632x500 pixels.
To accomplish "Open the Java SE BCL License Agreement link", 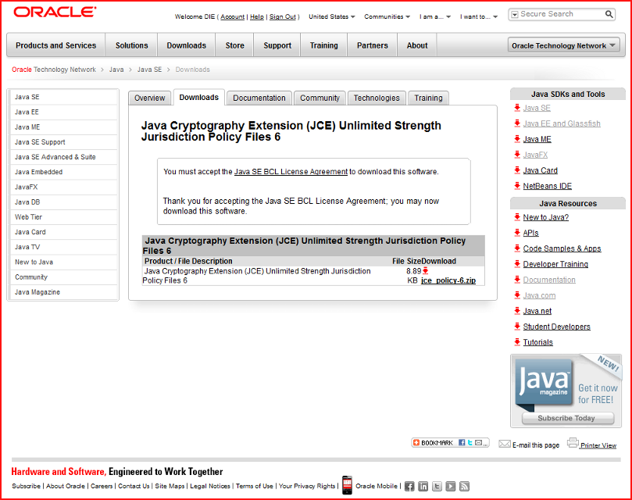I will click(291, 172).
